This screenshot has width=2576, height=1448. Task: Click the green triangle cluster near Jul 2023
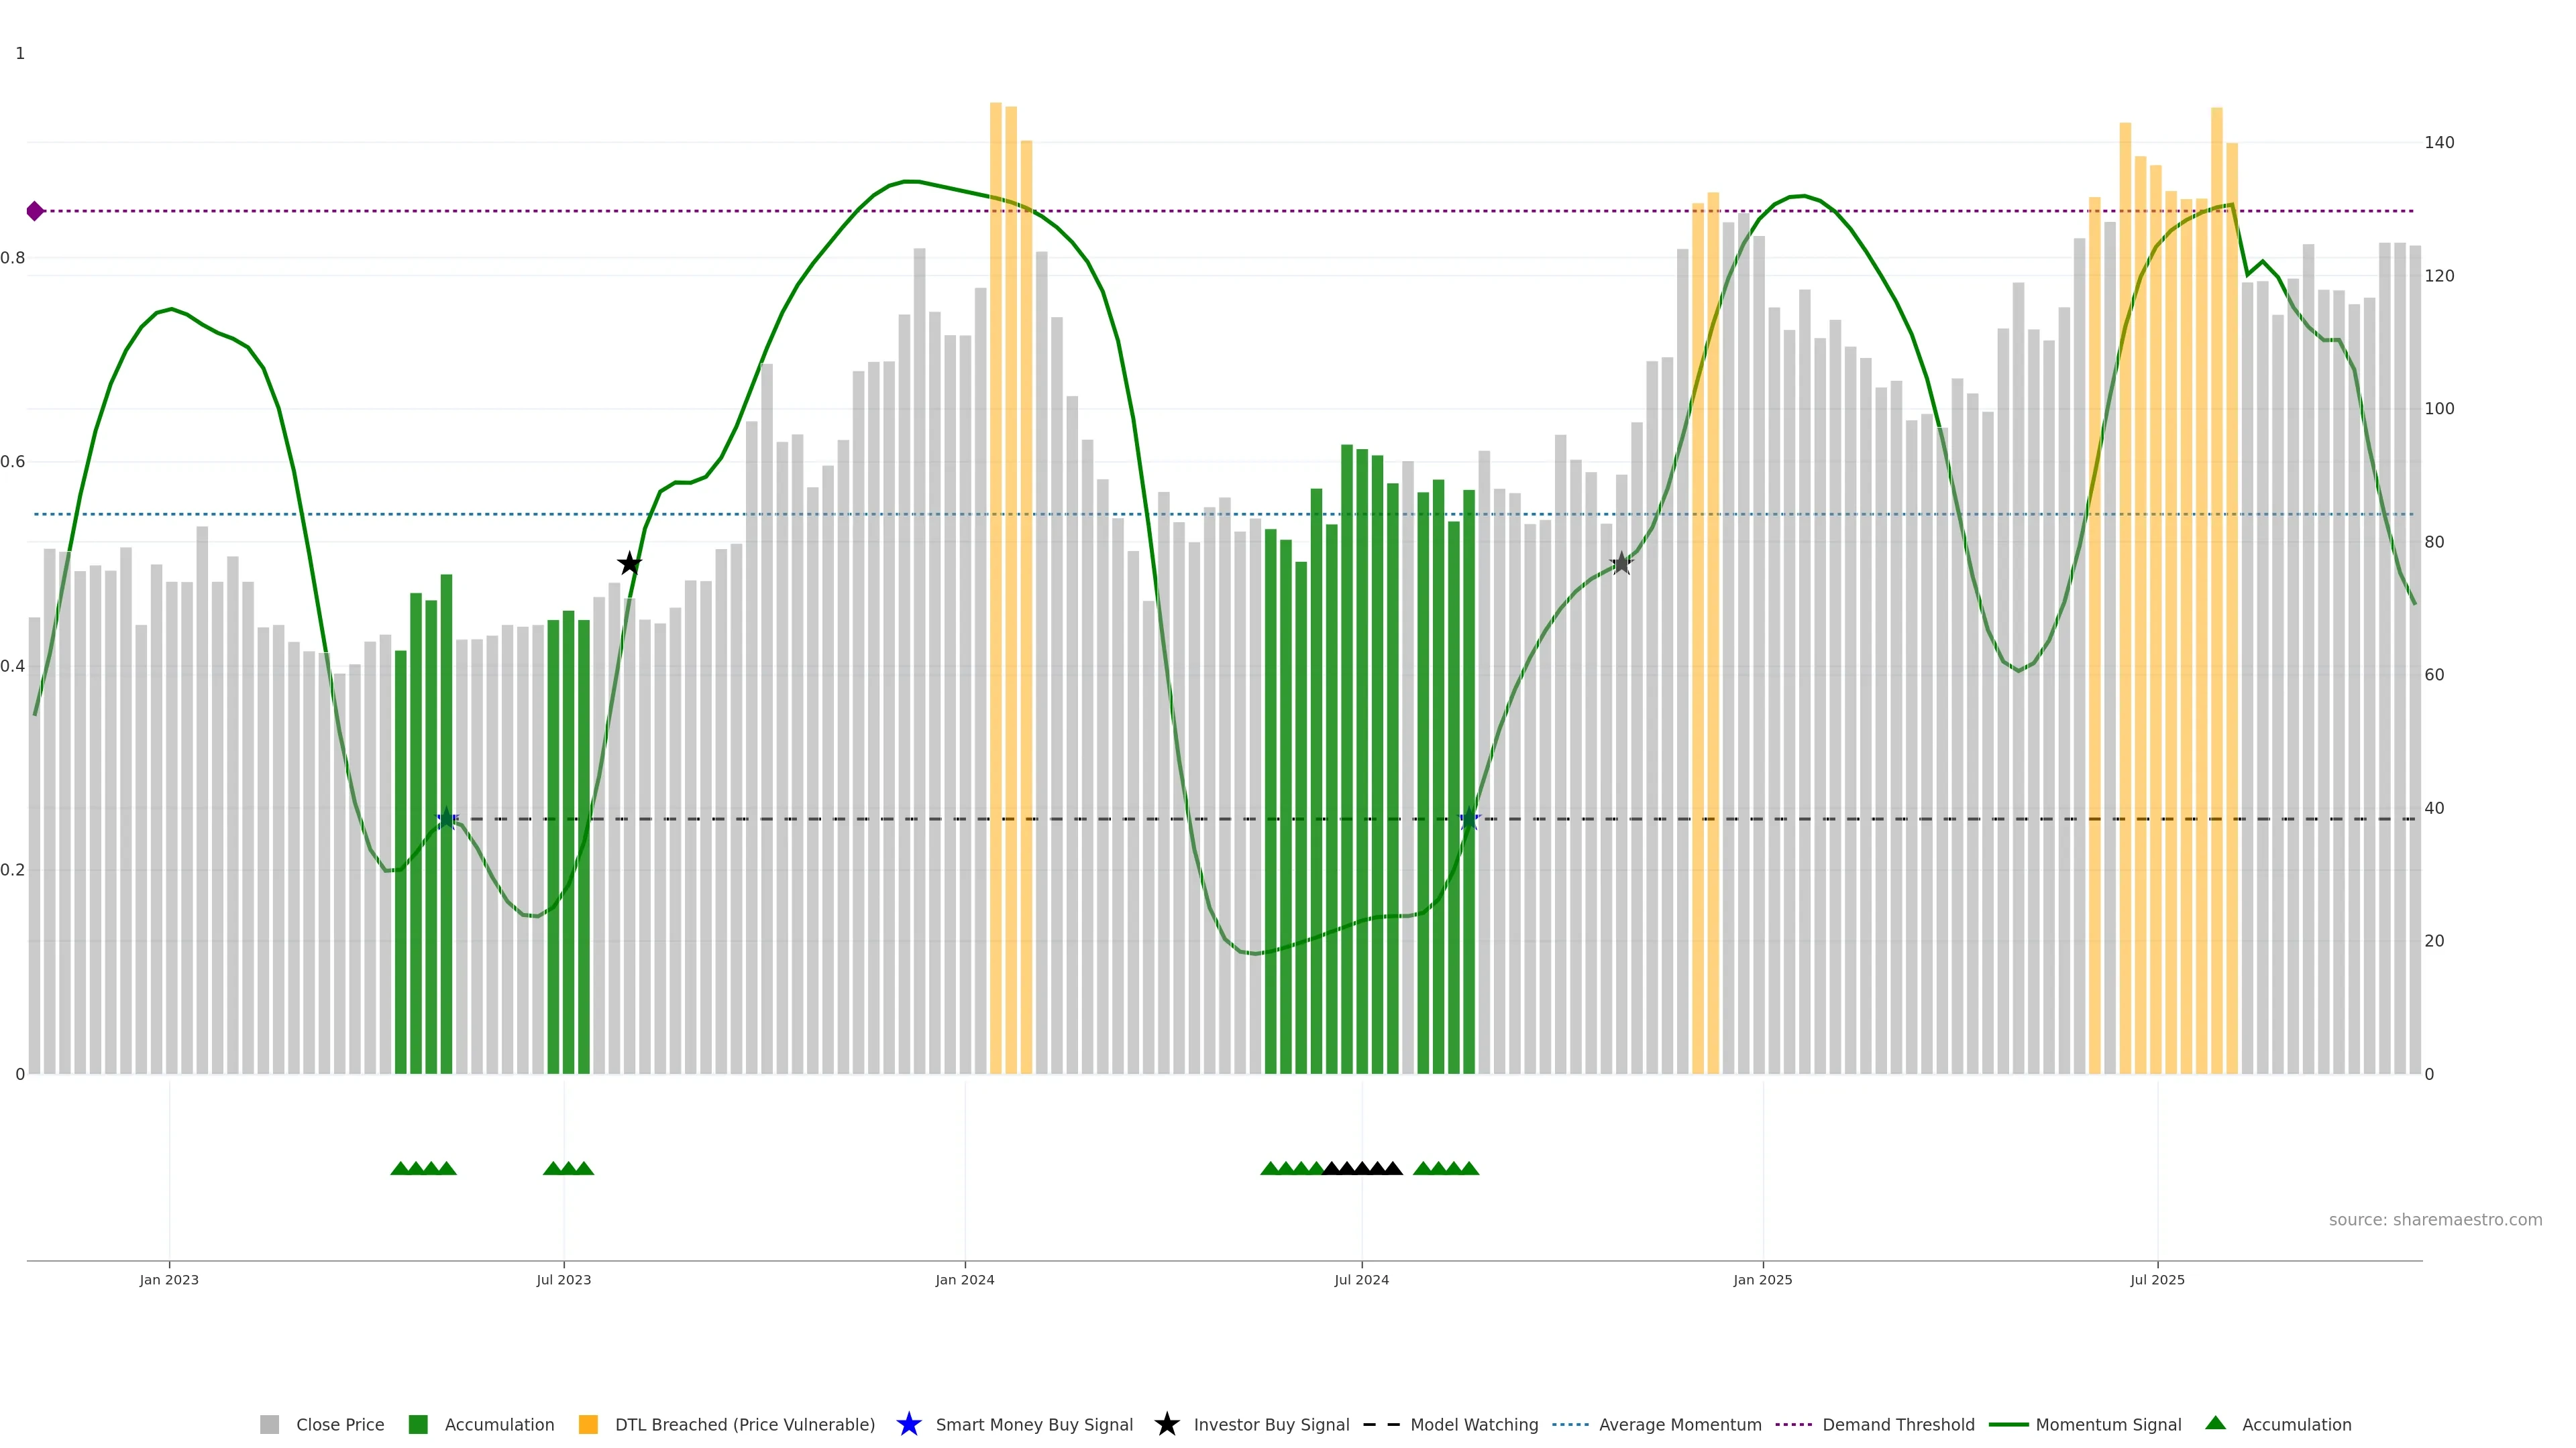click(x=568, y=1168)
